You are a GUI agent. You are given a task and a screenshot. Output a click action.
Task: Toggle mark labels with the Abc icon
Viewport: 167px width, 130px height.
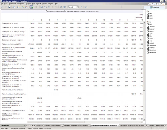pos(56,7)
